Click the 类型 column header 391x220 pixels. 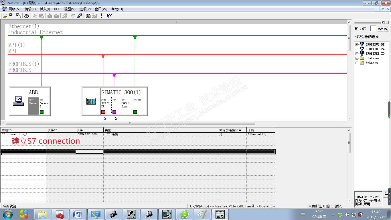point(161,130)
